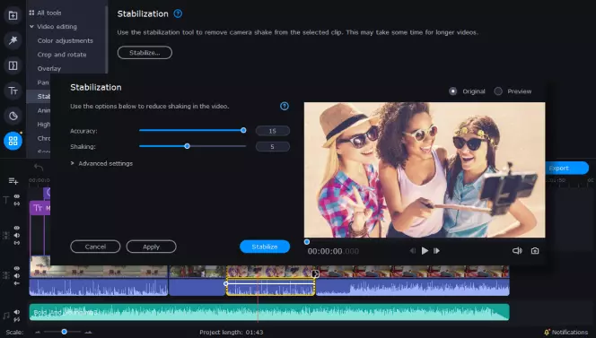Open the Transitions sidebar icon
This screenshot has height=338, width=596.
pyautogui.click(x=13, y=65)
